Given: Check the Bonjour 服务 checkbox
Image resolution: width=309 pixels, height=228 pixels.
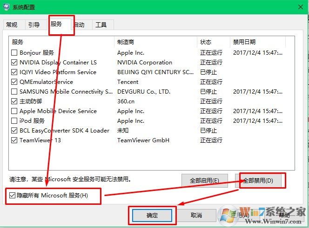Looking at the screenshot, I should [14, 52].
